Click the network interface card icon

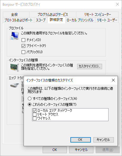coord(15,67)
